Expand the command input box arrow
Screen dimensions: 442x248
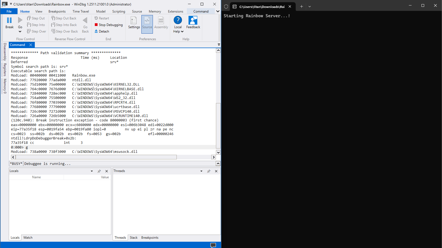tap(218, 164)
